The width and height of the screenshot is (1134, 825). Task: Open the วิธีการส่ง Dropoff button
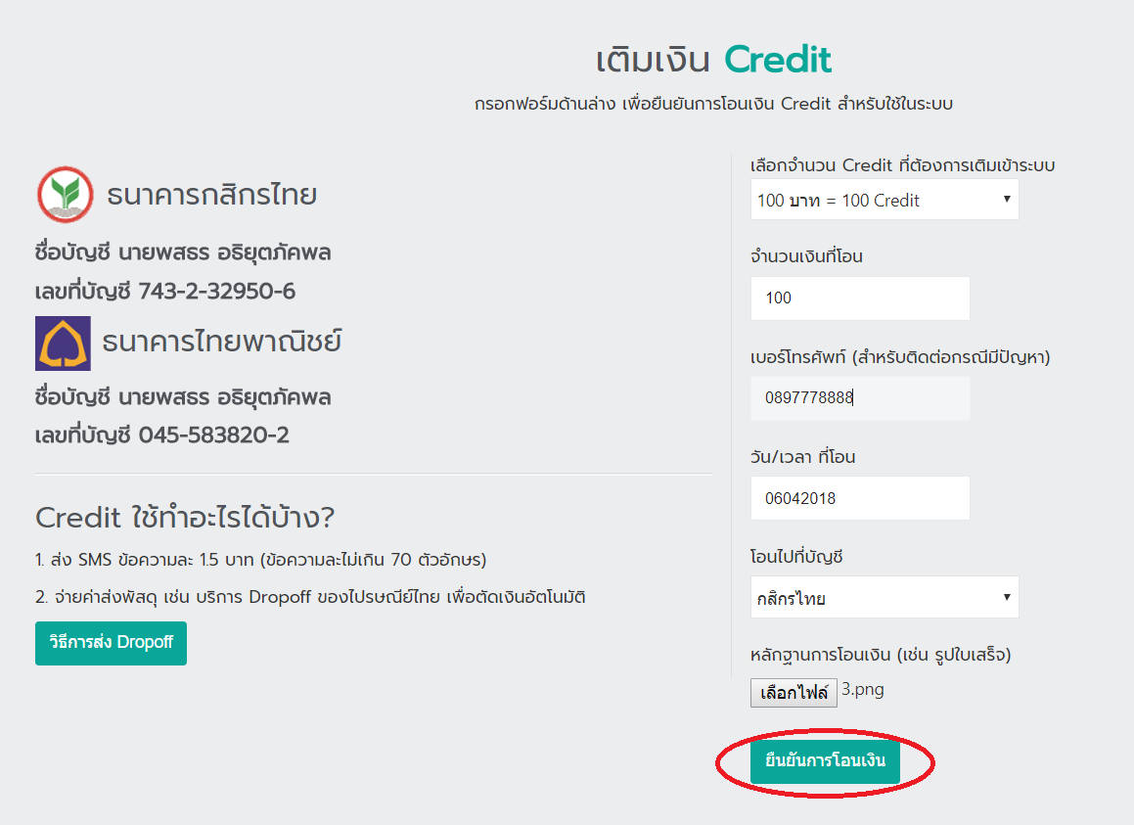pyautogui.click(x=111, y=643)
